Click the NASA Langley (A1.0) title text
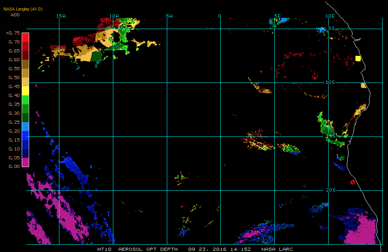This screenshot has height=252, width=388. click(x=23, y=9)
